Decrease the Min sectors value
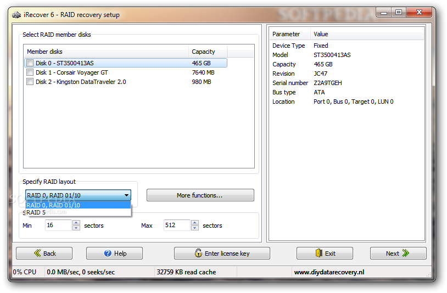Screen dimensions: 447x293 (76, 228)
